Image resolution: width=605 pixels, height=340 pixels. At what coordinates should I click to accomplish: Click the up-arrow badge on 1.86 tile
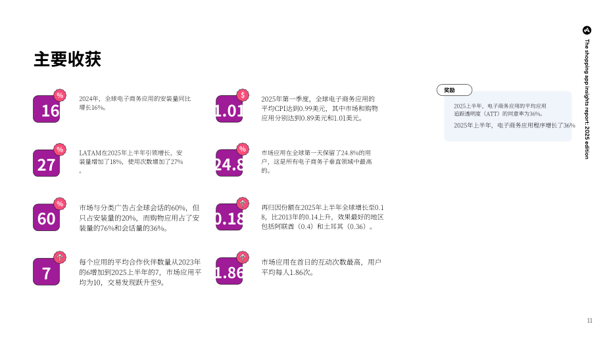243,257
